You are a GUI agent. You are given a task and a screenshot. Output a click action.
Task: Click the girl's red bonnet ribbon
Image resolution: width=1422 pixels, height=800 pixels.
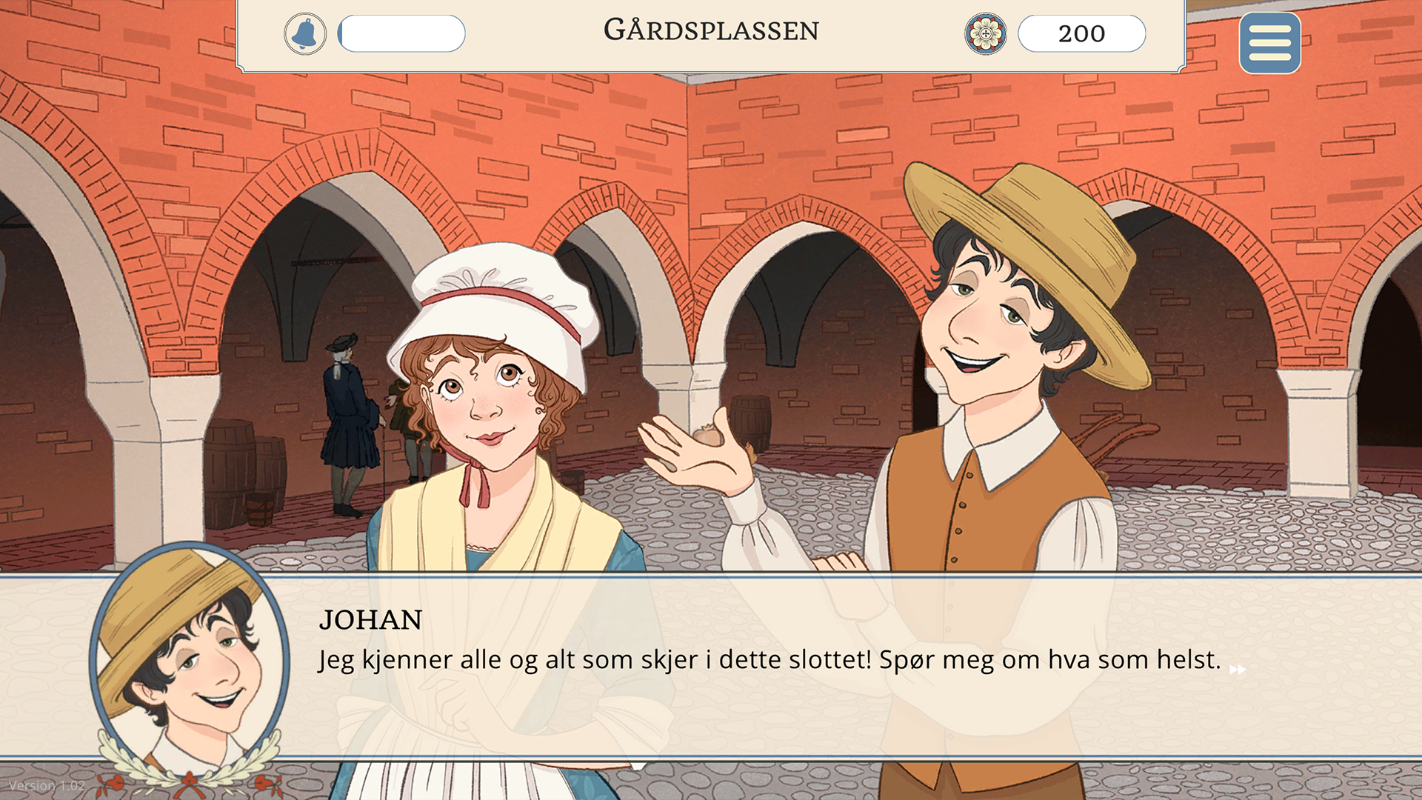pyautogui.click(x=474, y=481)
